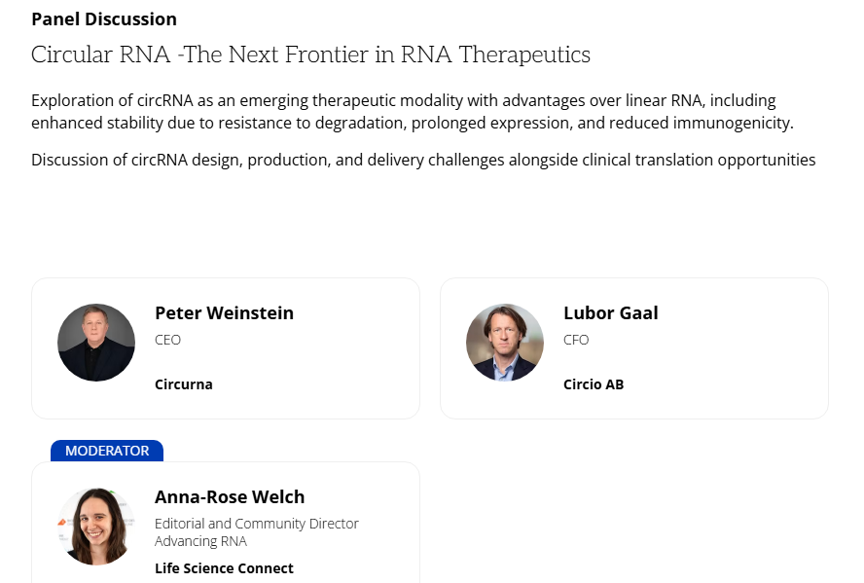Screen dimensions: 864x583
Task: Click the CFO title under Lubor Gaal
Action: 576,340
